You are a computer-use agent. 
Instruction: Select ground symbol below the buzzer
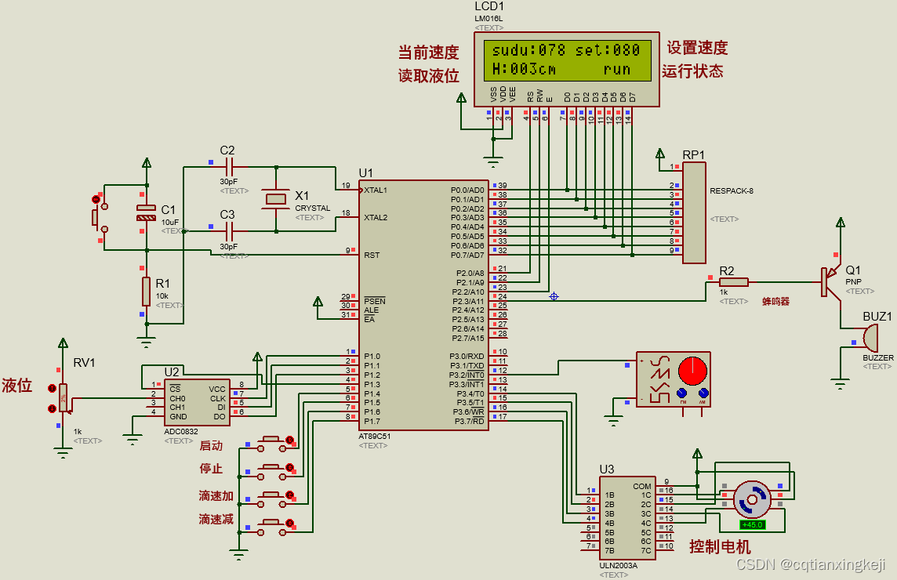coord(840,384)
